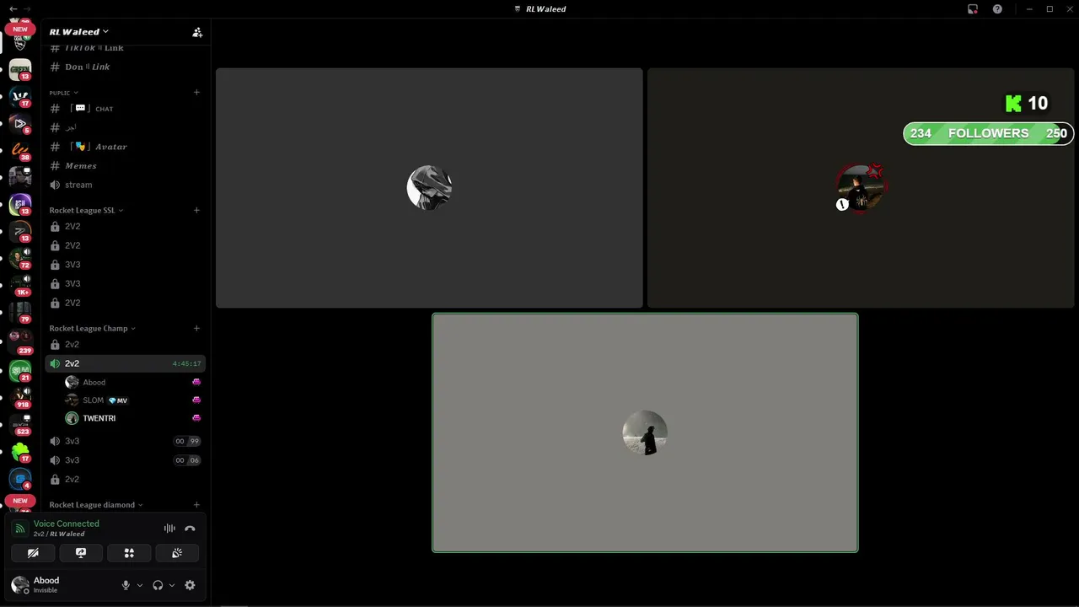
Task: Join 3v3 voice channel showing 00/99
Action: pos(125,441)
